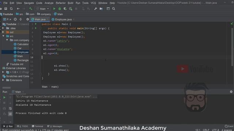Click the Run Anything window icon
This screenshot has width=234, height=131.
tap(108, 9)
